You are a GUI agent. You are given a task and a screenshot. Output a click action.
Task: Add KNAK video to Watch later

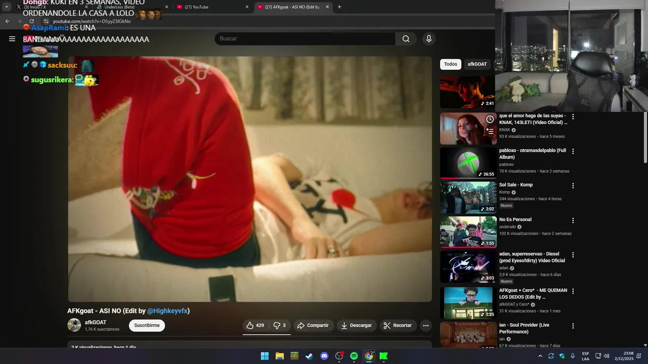[x=490, y=119]
